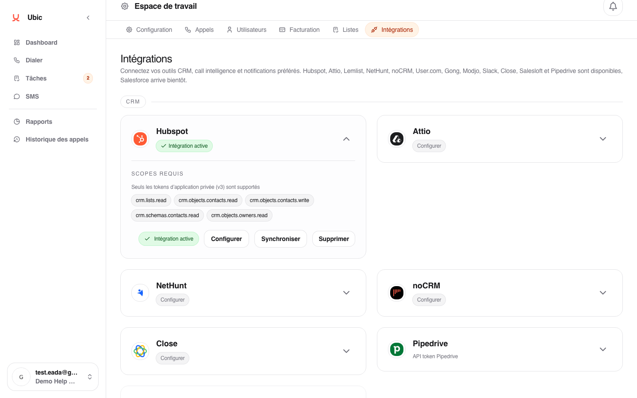Image resolution: width=637 pixels, height=398 pixels.
Task: Click Configurer under noCRM
Action: click(429, 300)
